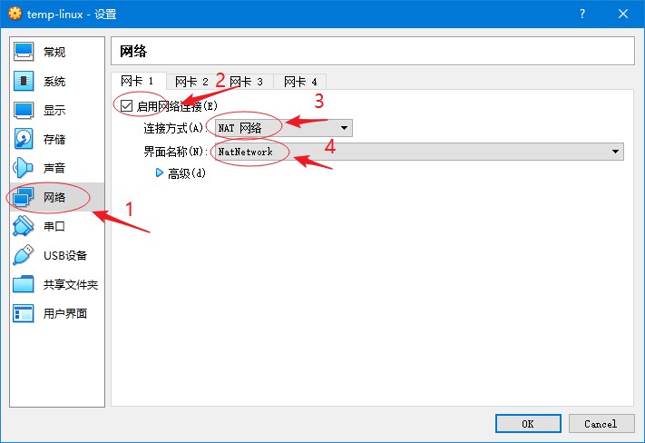Switch to the 网卡 4 tab

pyautogui.click(x=300, y=82)
